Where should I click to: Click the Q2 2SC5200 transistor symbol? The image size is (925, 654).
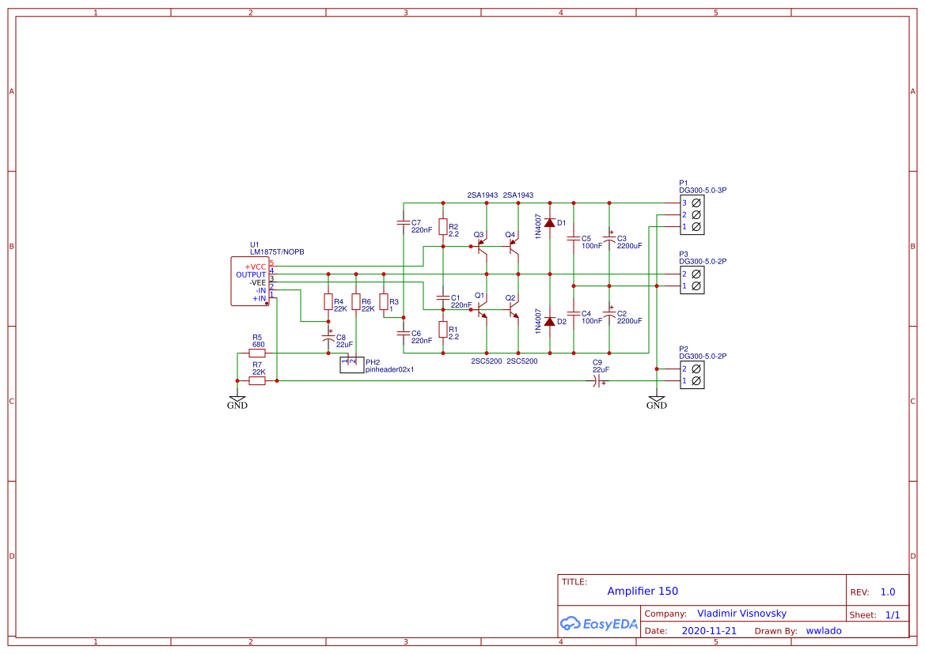(514, 309)
